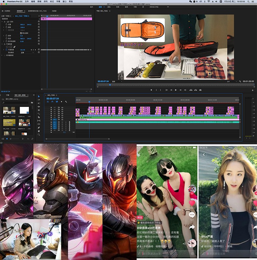The image size is (257, 260).
Task: Toggle position 位置 animation stopwatch
Action: click(7, 24)
